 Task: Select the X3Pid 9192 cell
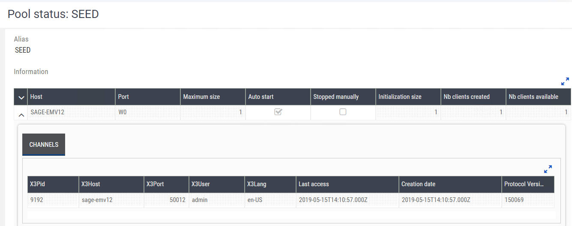coord(53,200)
